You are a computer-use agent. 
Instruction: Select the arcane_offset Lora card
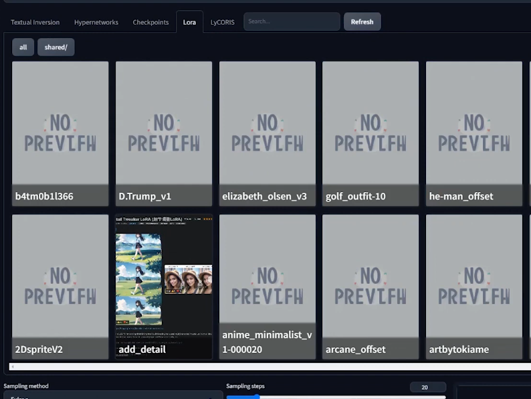[x=370, y=287]
